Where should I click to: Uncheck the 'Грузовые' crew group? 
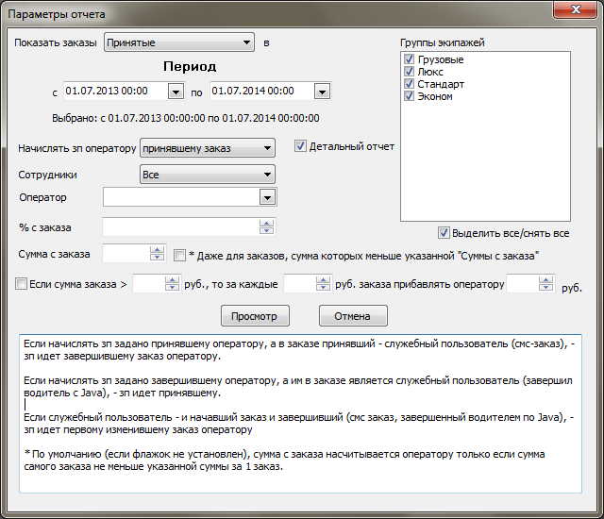[409, 59]
